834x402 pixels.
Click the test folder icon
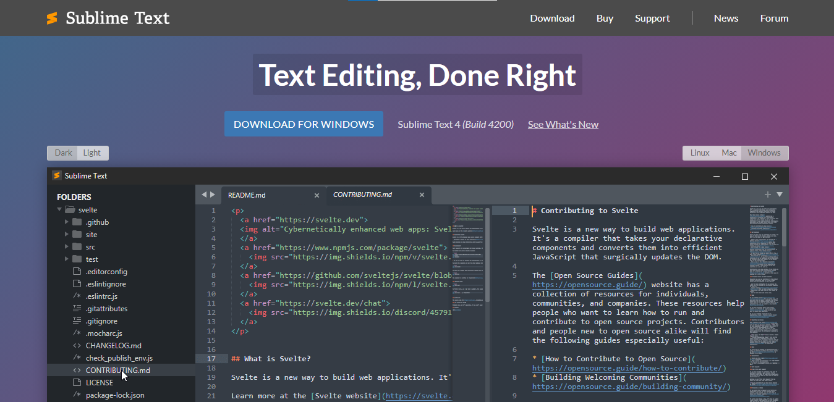[x=77, y=259]
